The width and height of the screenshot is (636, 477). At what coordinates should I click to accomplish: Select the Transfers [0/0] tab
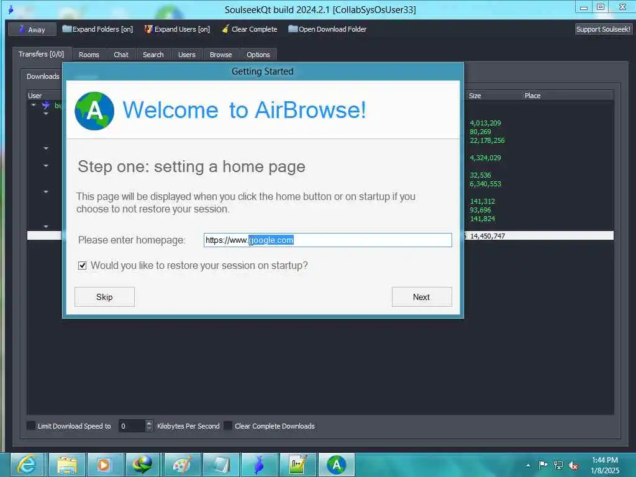42,54
